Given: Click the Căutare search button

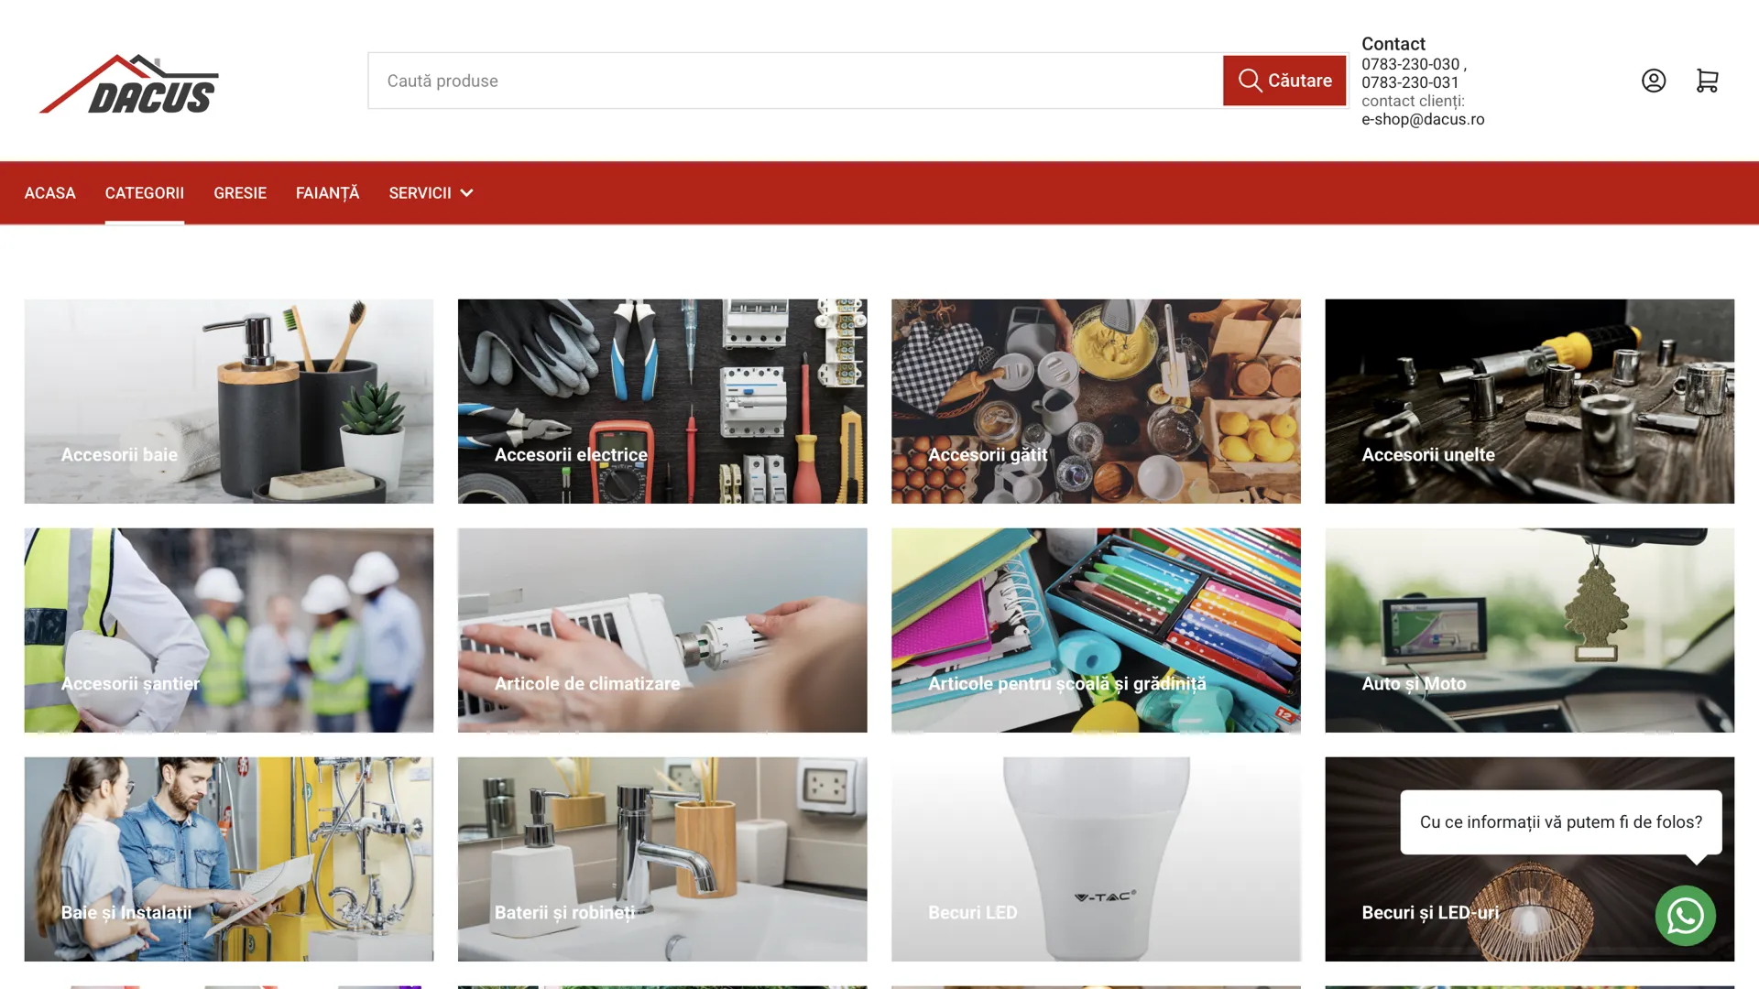Looking at the screenshot, I should pyautogui.click(x=1284, y=81).
